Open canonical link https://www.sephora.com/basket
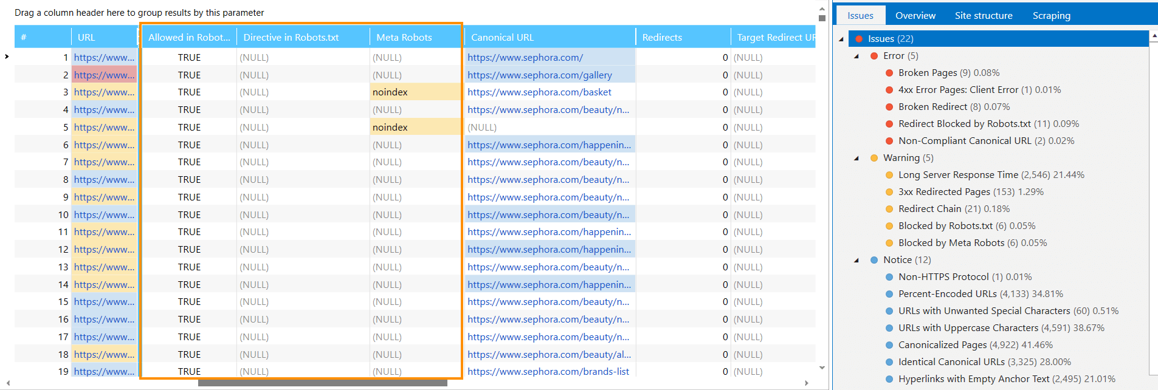Viewport: 1158px width, 390px height. 539,92
